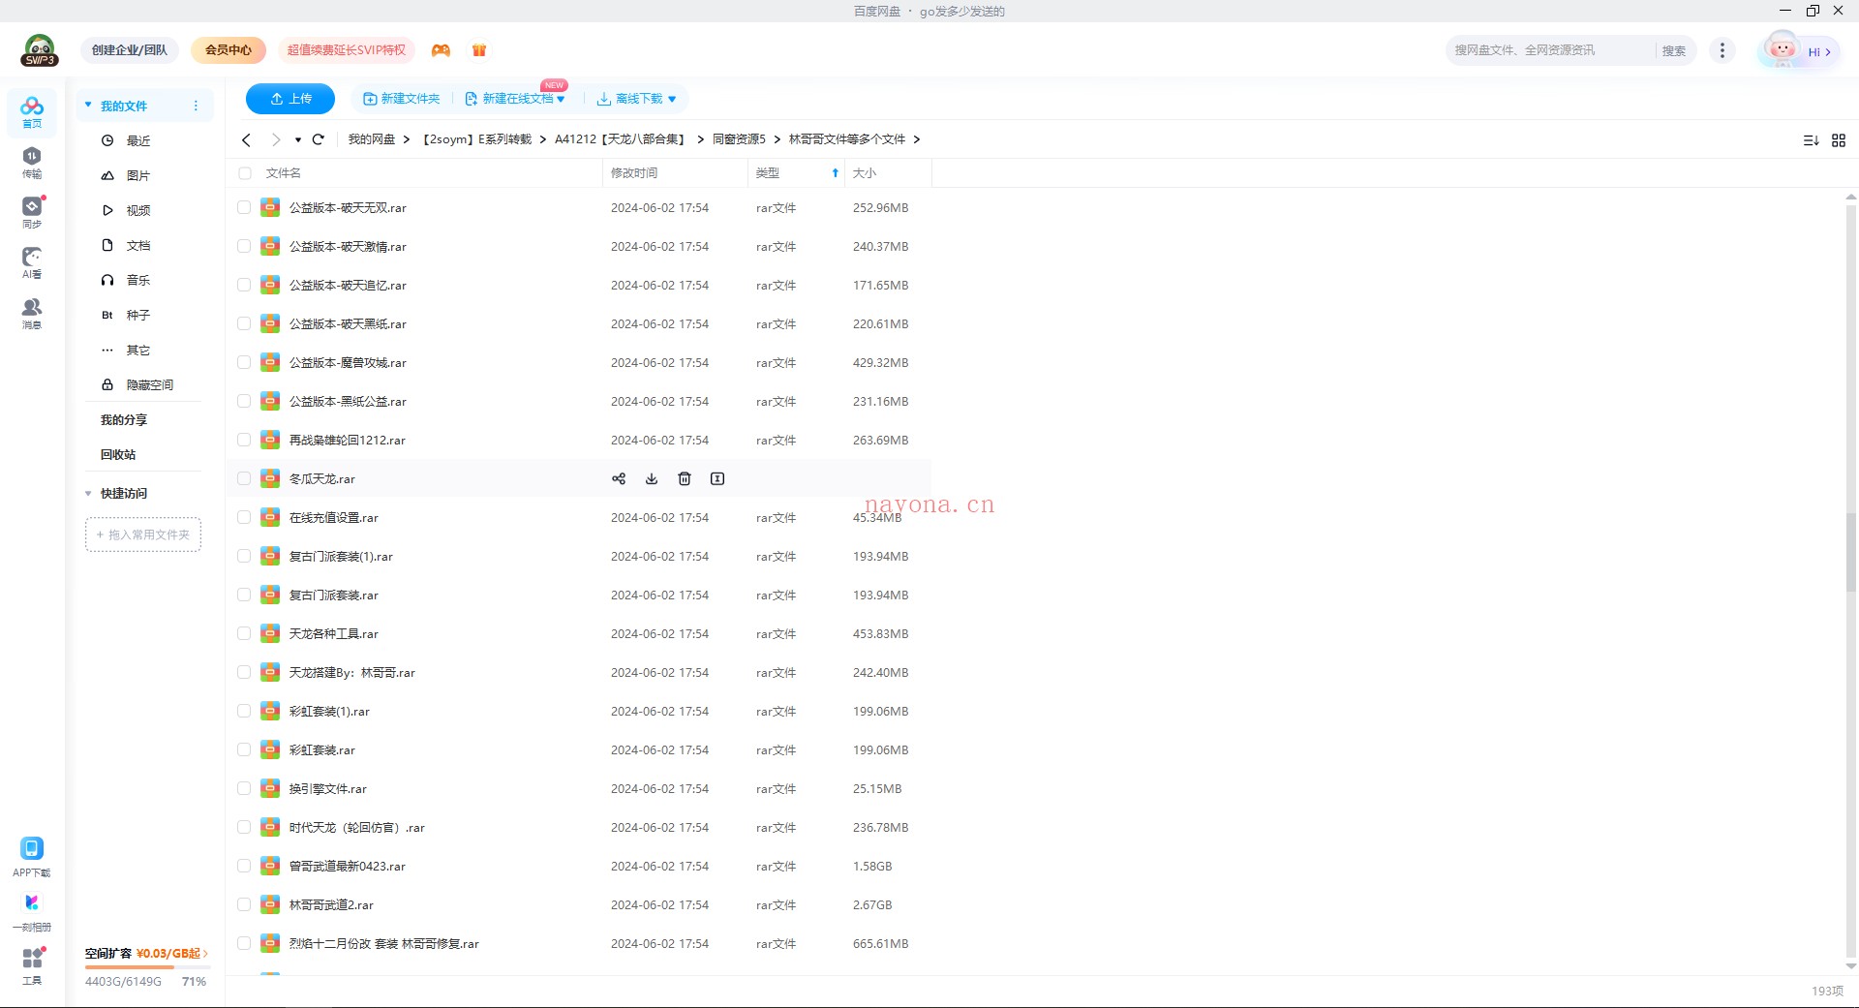Screen dimensions: 1859x1008
Task: Click the 超值续费延长SVIP特权 link
Action: pos(347,50)
